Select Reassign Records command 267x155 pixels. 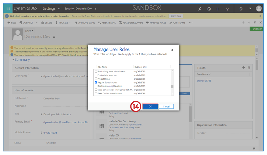[131, 23]
